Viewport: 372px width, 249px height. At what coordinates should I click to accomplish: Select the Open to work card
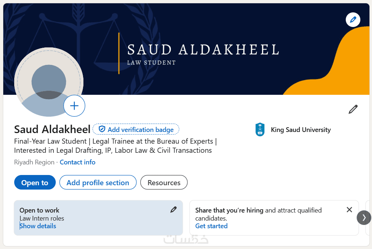tap(109, 218)
